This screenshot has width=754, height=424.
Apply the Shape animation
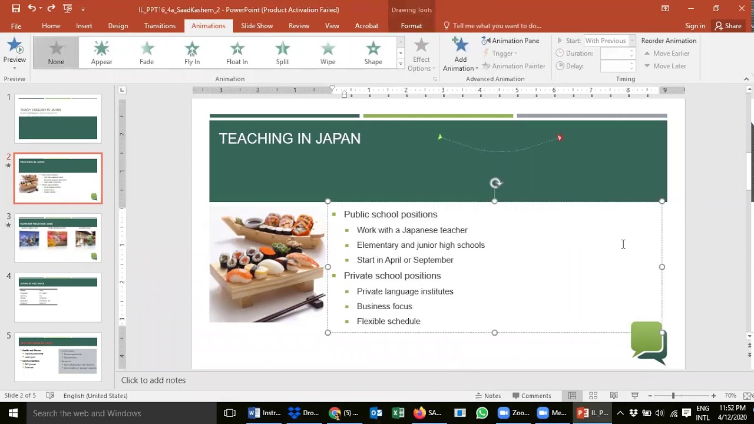(373, 52)
